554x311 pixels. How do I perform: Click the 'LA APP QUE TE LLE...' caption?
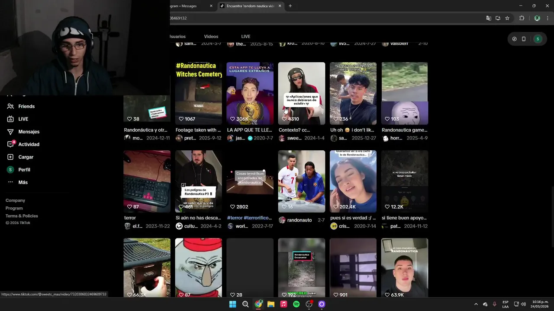point(249,130)
